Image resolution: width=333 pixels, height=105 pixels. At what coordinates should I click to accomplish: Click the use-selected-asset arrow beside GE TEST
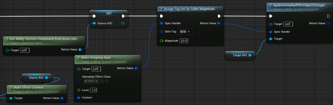coord(102,81)
